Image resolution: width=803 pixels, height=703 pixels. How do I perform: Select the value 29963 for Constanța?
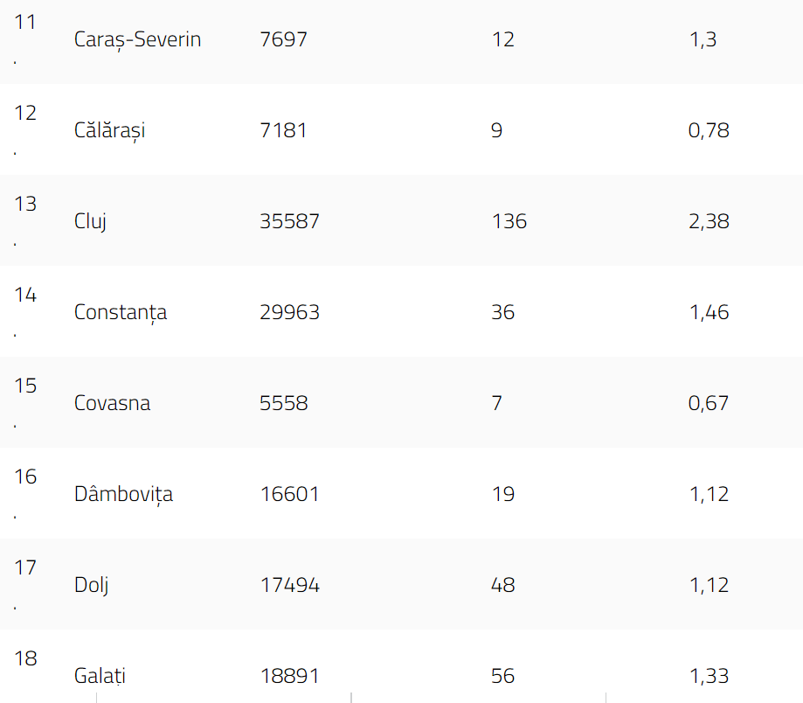tap(289, 312)
